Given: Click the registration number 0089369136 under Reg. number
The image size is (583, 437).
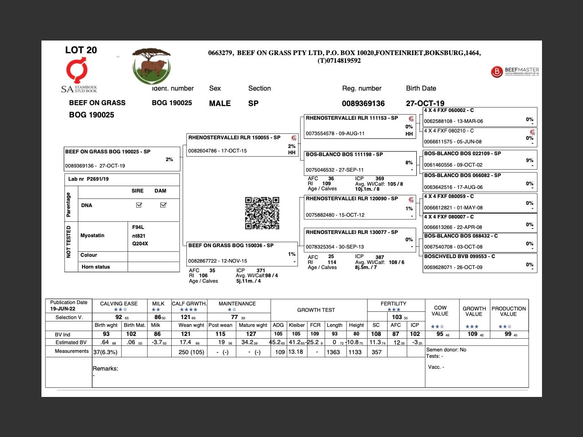Looking at the screenshot, I should point(363,103).
